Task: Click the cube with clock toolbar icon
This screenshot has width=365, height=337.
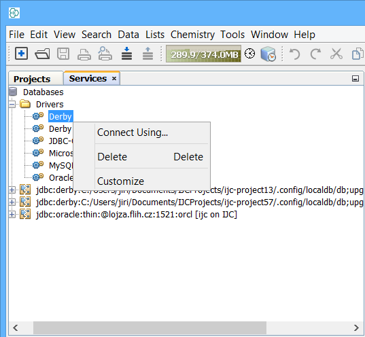Action: pos(268,54)
